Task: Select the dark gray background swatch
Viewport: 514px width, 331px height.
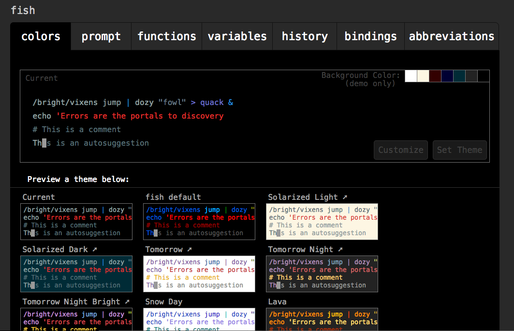Action: [x=471, y=76]
